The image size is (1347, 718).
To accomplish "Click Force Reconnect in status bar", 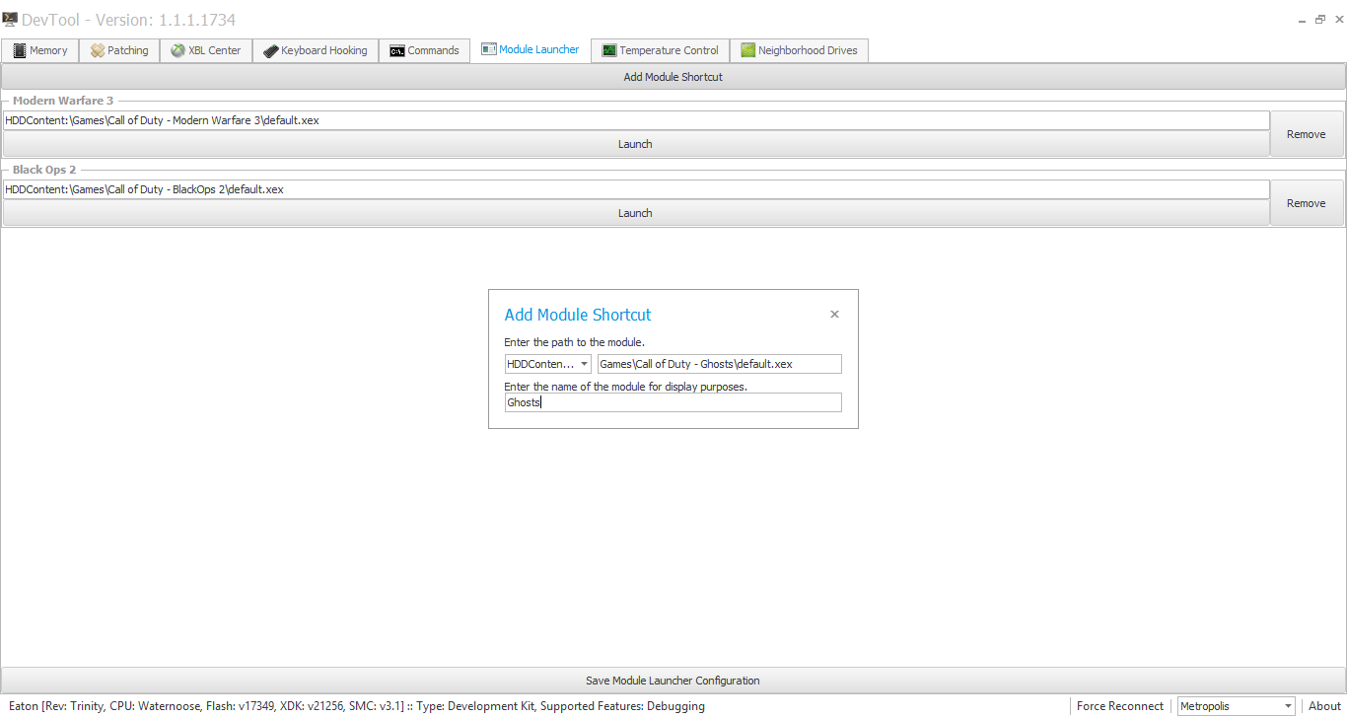I will (1120, 706).
